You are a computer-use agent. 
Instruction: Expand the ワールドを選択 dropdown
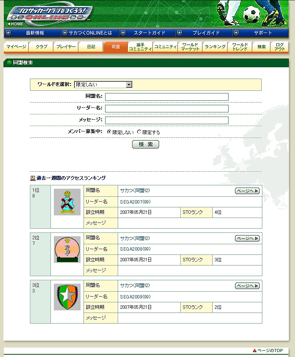coord(129,85)
